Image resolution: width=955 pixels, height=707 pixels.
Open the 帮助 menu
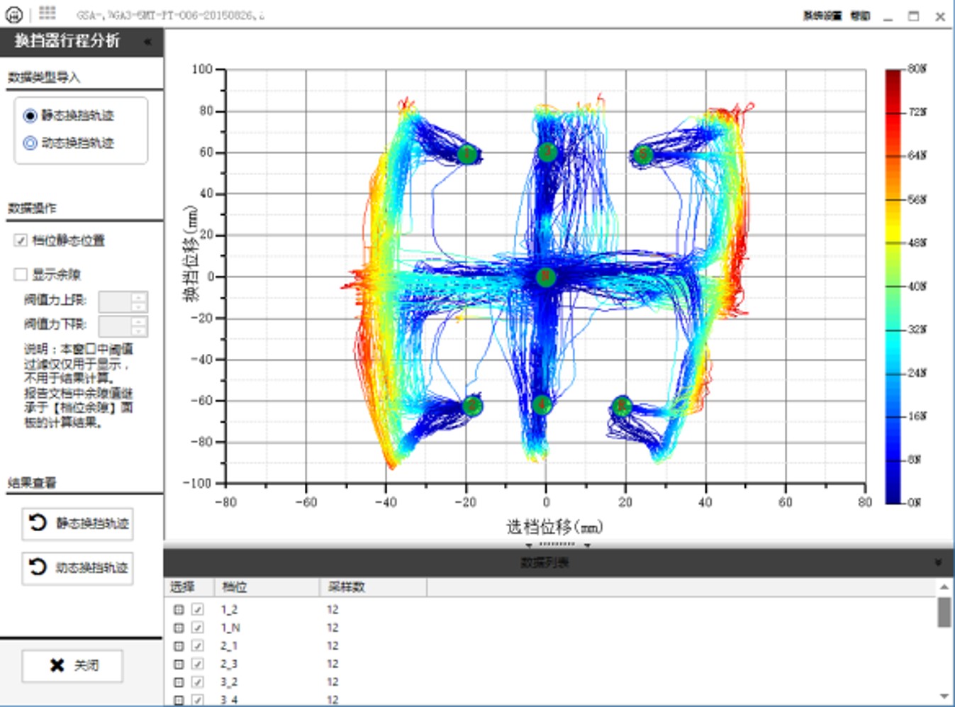pos(860,16)
